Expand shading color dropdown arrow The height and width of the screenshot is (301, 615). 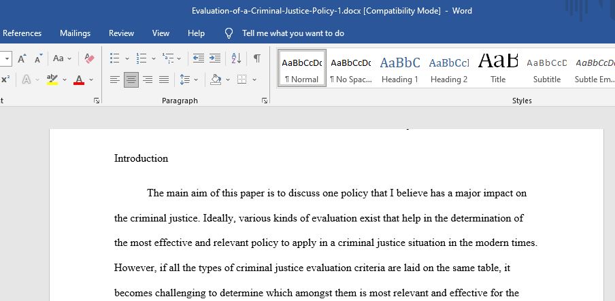pyautogui.click(x=228, y=80)
